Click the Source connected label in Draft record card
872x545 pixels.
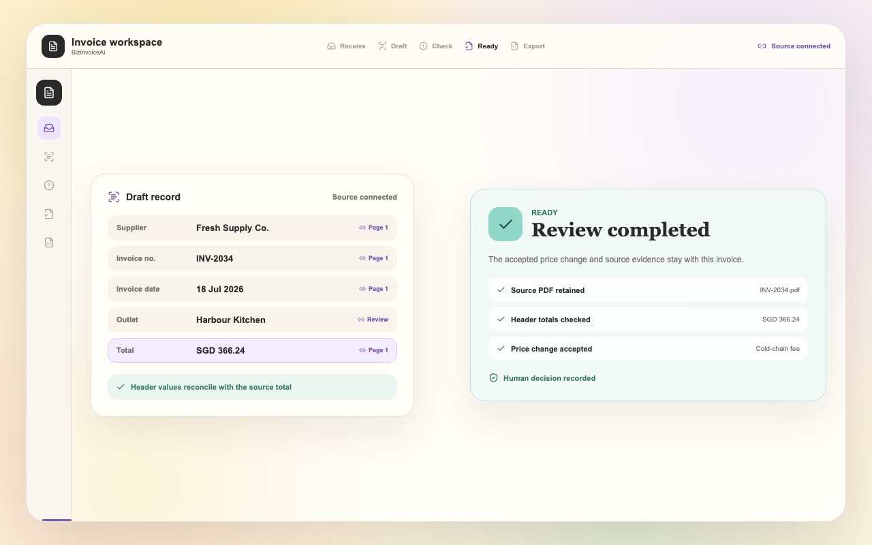[364, 197]
